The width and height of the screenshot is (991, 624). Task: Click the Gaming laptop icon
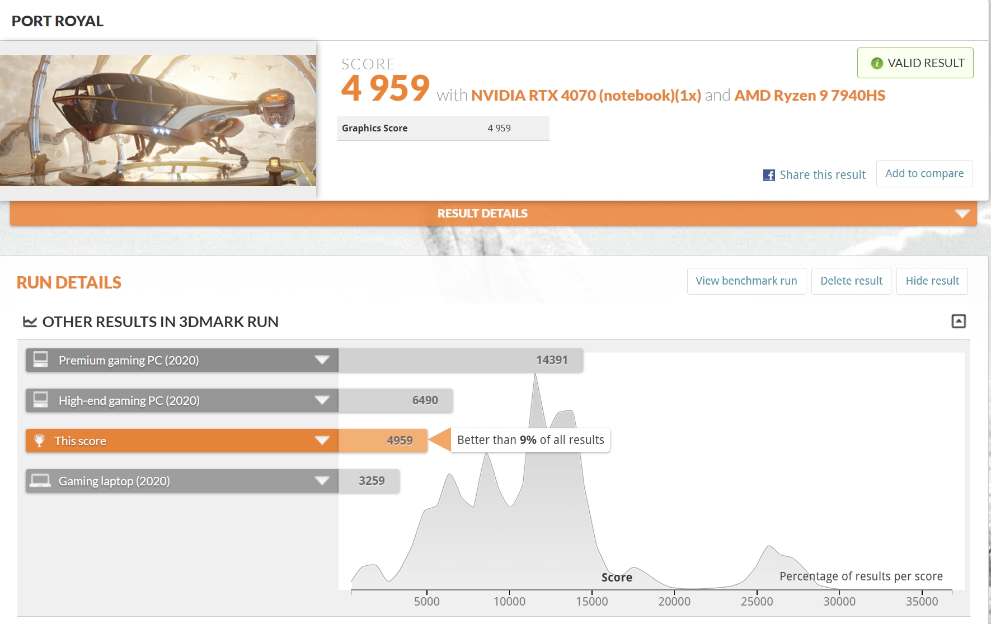[x=40, y=481]
